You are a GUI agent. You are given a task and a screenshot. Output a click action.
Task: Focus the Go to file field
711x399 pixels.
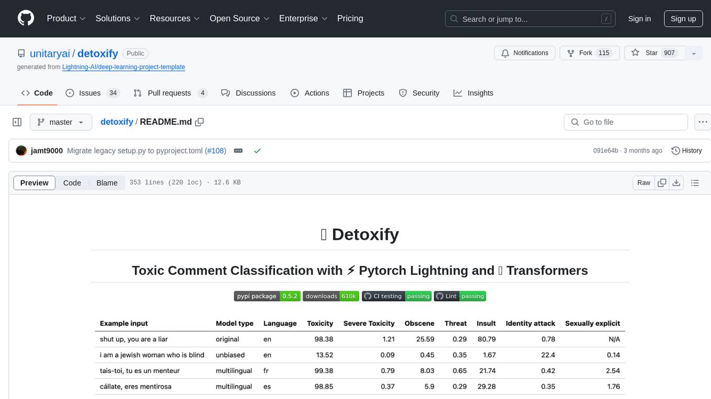[626, 122]
